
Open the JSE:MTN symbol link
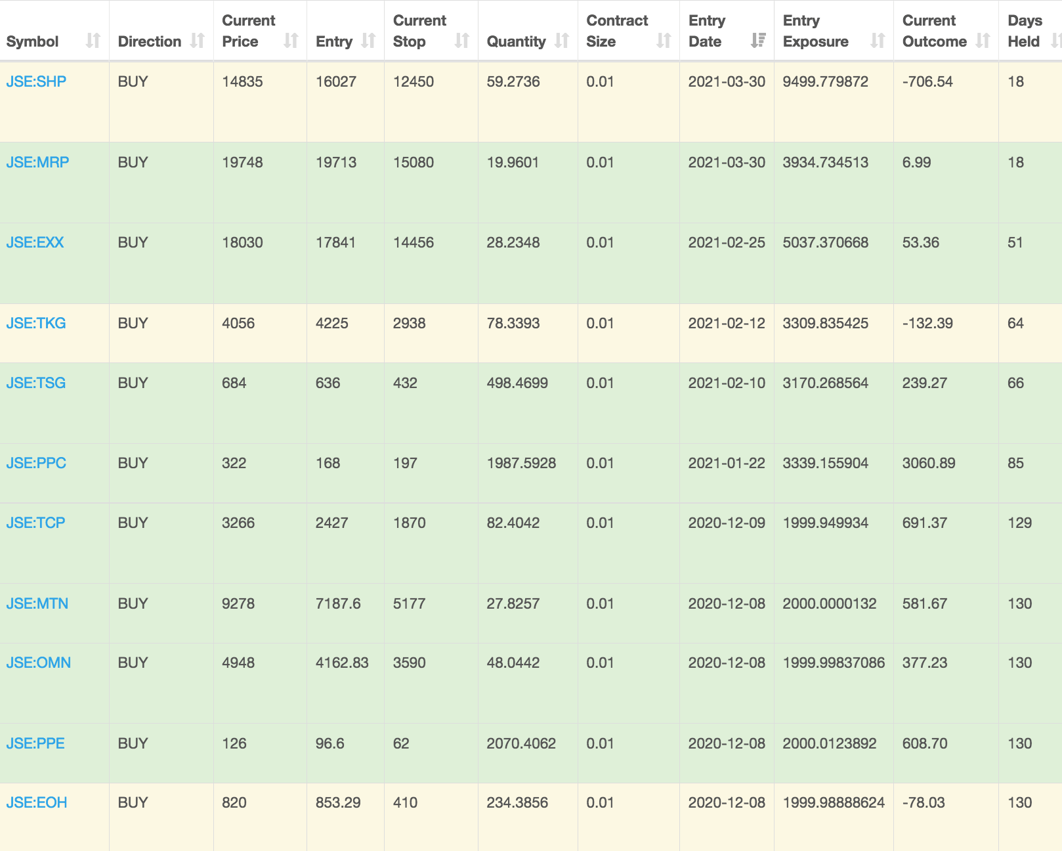tap(37, 603)
